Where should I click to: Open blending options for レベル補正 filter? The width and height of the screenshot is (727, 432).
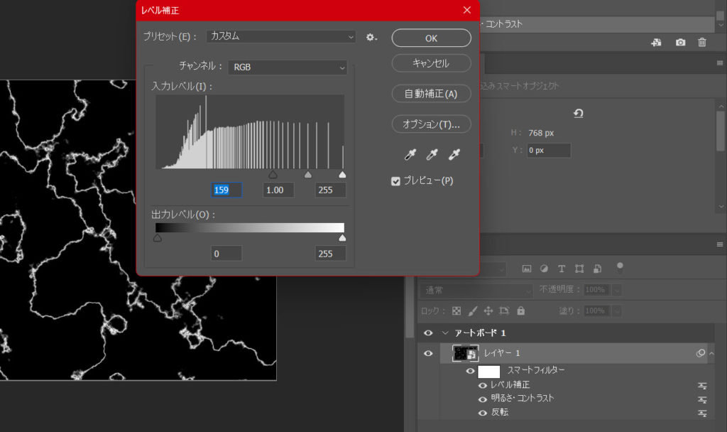[703, 385]
